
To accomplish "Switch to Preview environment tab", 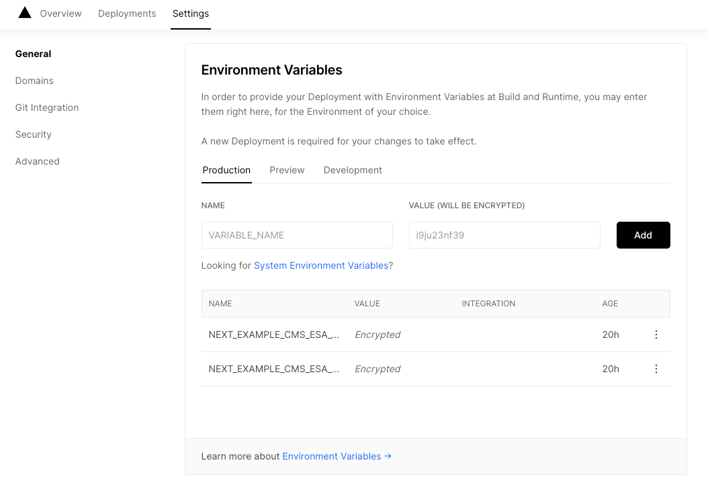I will [x=287, y=170].
